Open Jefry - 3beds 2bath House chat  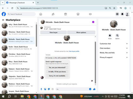point(18,26)
